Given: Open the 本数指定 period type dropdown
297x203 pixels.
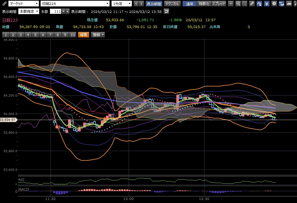Looking at the screenshot, I should [x=29, y=11].
